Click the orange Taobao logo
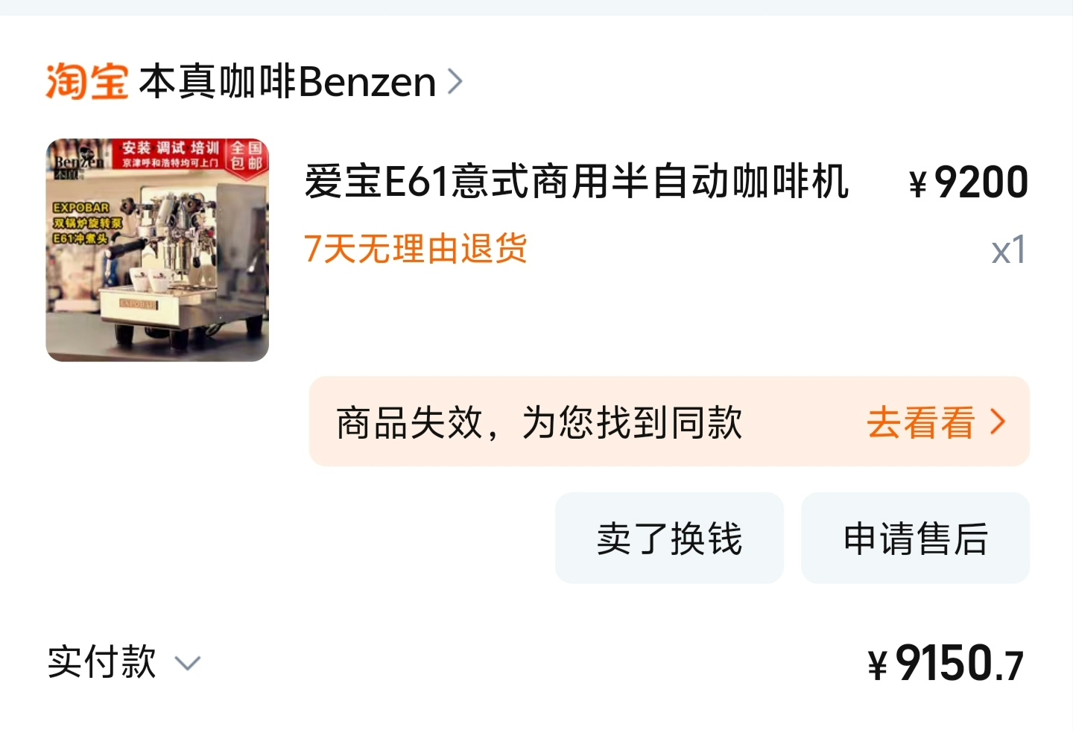This screenshot has height=730, width=1073. point(86,81)
